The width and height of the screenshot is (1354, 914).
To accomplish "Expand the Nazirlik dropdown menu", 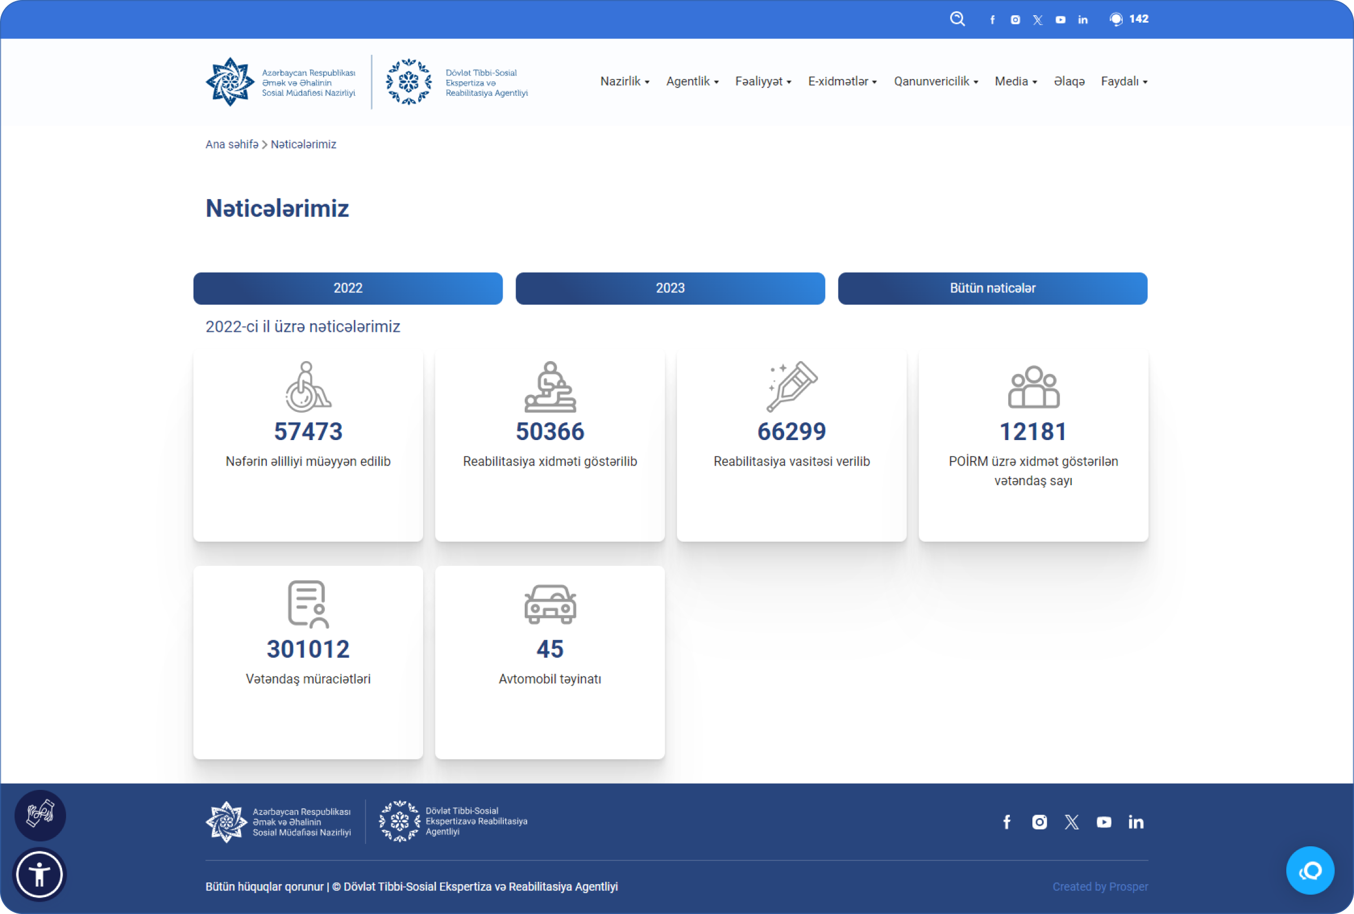I will tap(625, 82).
